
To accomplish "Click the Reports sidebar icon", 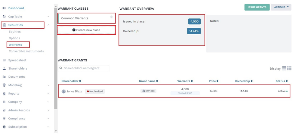I will click(x=4, y=94).
